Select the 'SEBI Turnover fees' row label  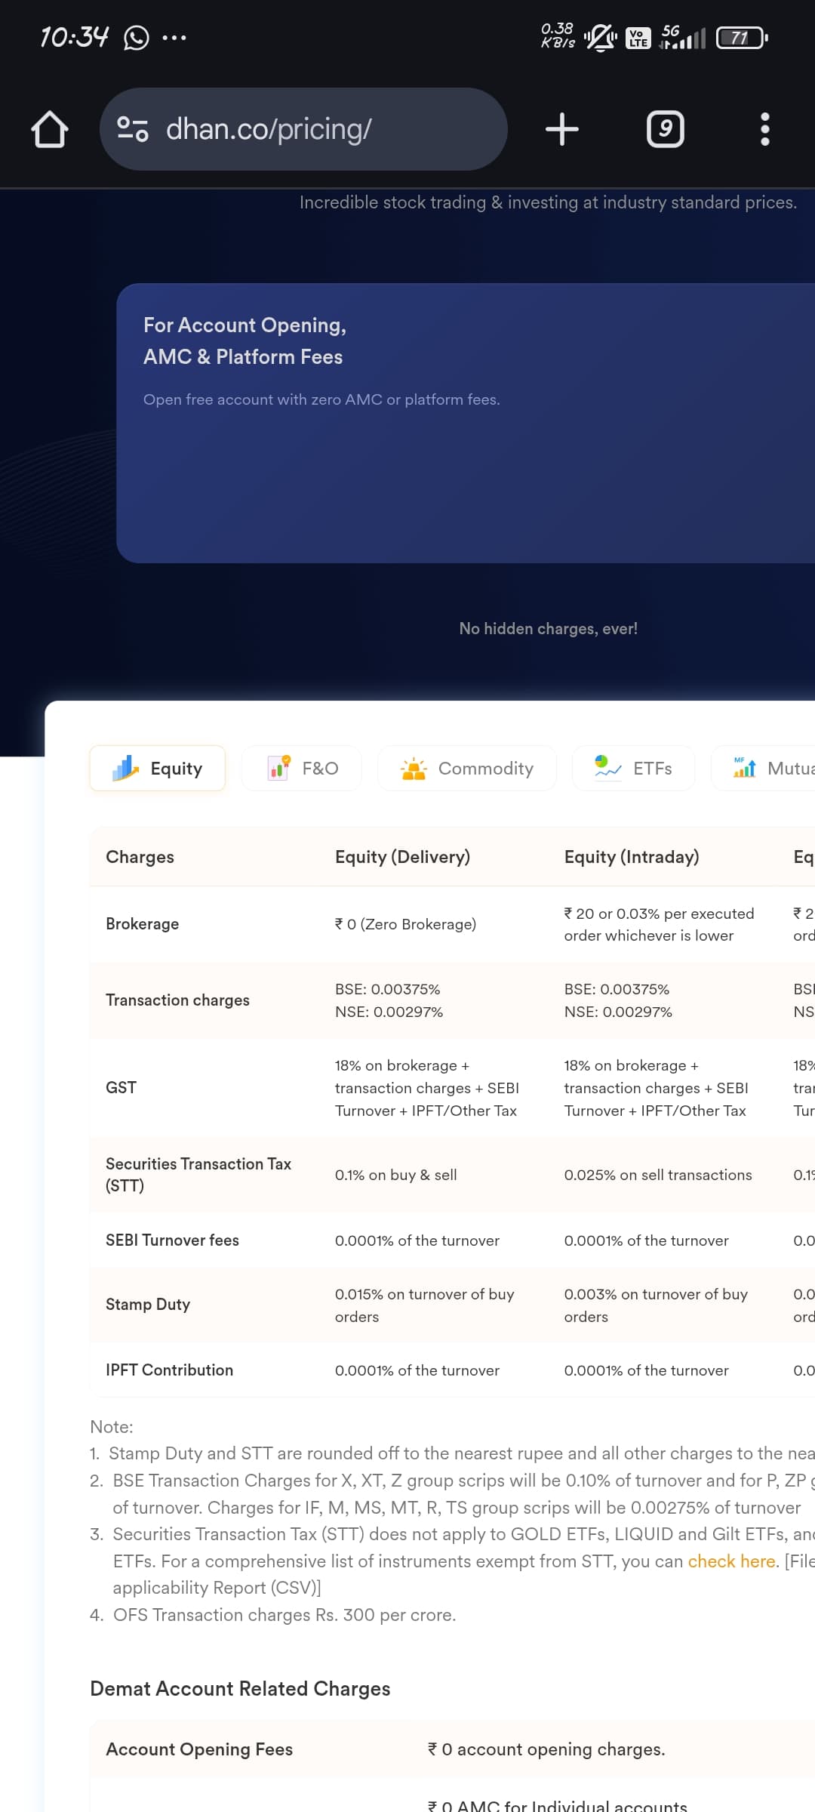(x=172, y=1240)
